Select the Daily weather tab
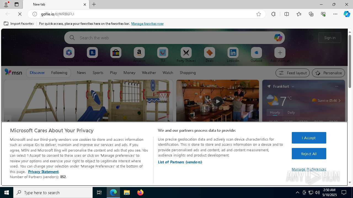The height and width of the screenshot is (198, 353). coord(291,112)
